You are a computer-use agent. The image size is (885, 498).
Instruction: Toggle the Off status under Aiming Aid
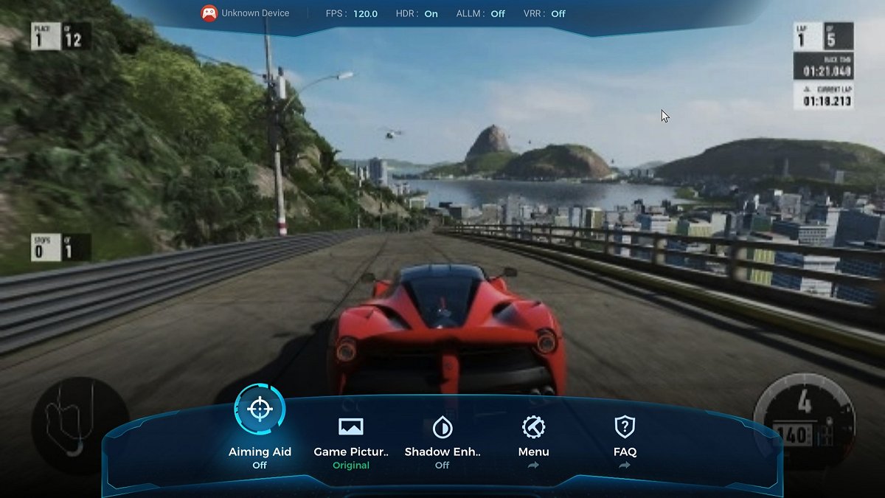pos(260,466)
